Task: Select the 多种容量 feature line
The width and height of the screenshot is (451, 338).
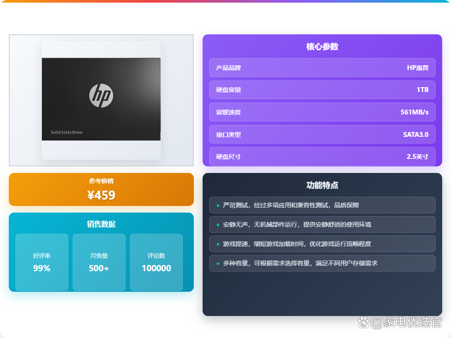Action: (322, 263)
